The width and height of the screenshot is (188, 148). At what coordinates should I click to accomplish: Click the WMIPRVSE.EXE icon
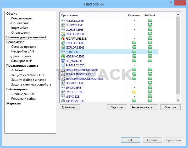tap(63, 101)
